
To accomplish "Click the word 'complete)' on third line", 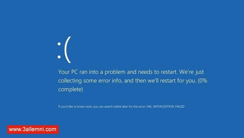I will point(70,89).
